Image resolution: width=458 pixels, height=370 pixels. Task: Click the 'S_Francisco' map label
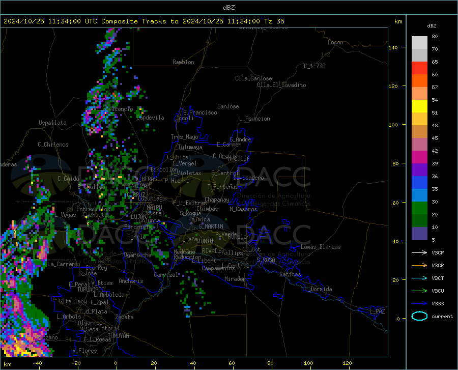[x=200, y=112]
